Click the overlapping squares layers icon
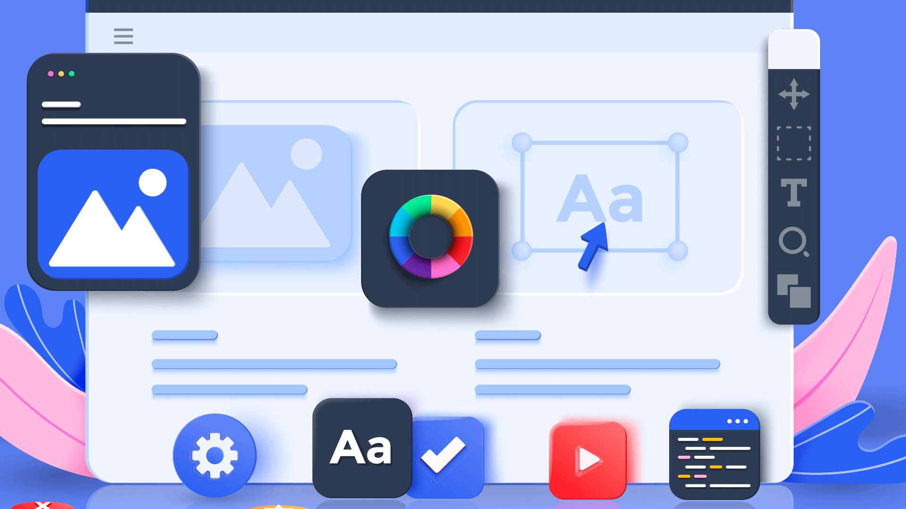Screen dimensions: 906x509 coord(794,291)
